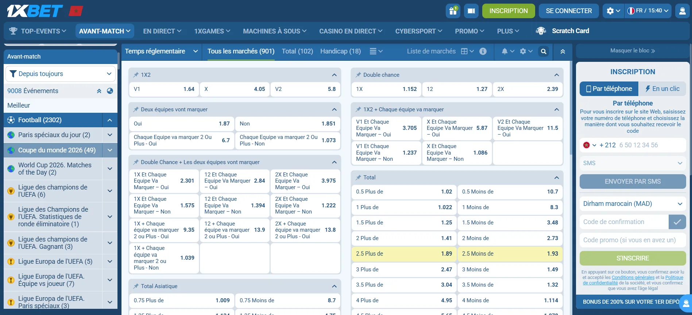
Task: Click the market info icon
Action: [483, 51]
